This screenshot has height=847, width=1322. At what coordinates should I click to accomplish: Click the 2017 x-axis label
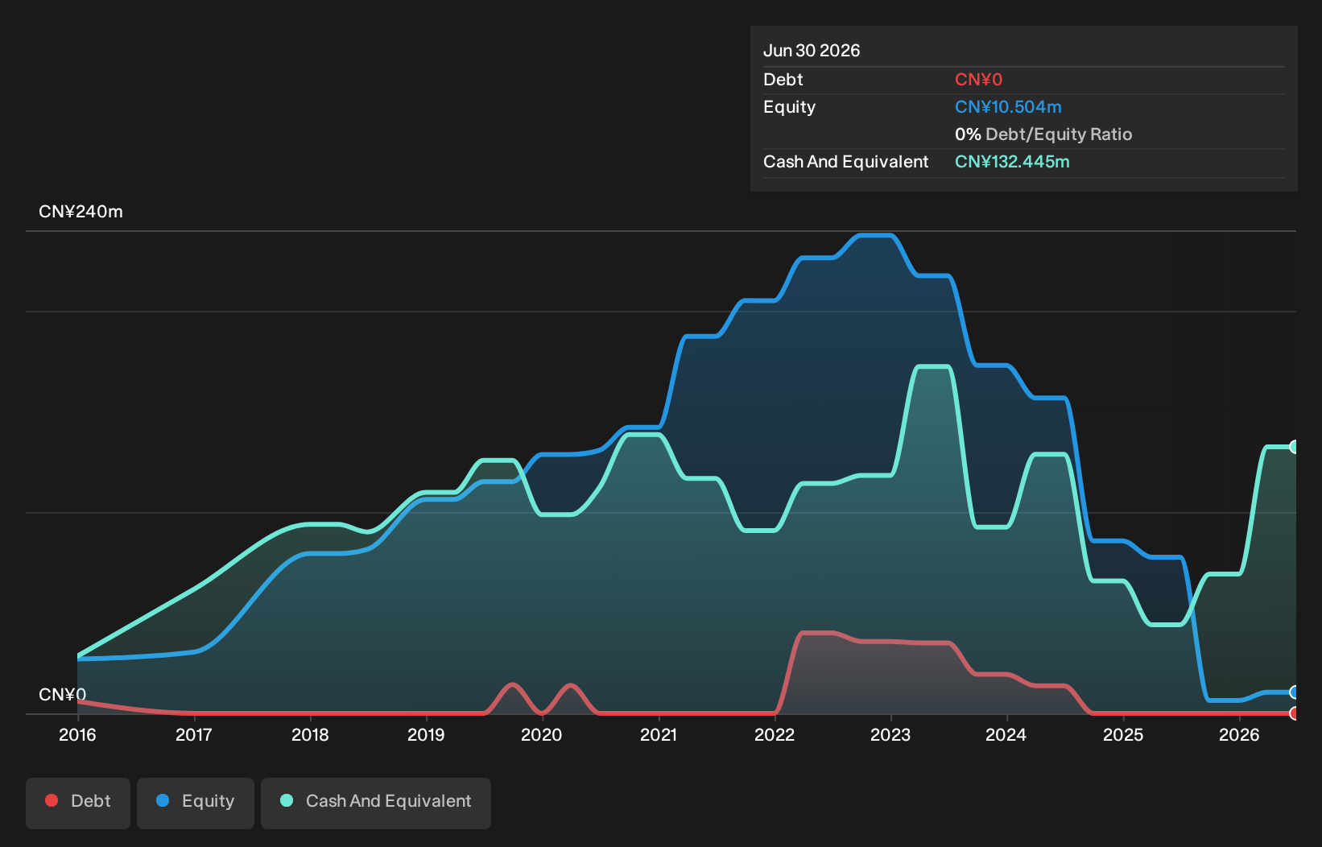coord(193,735)
